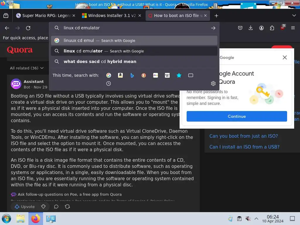
Task: Search open tabs with tab icon
Action: pos(191,75)
